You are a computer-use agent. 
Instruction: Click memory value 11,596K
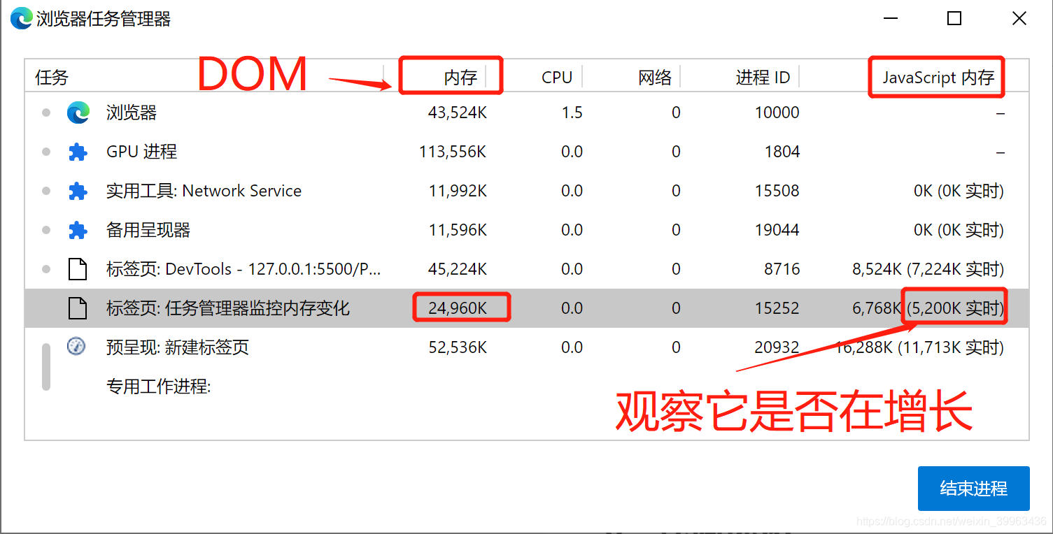pyautogui.click(x=458, y=230)
